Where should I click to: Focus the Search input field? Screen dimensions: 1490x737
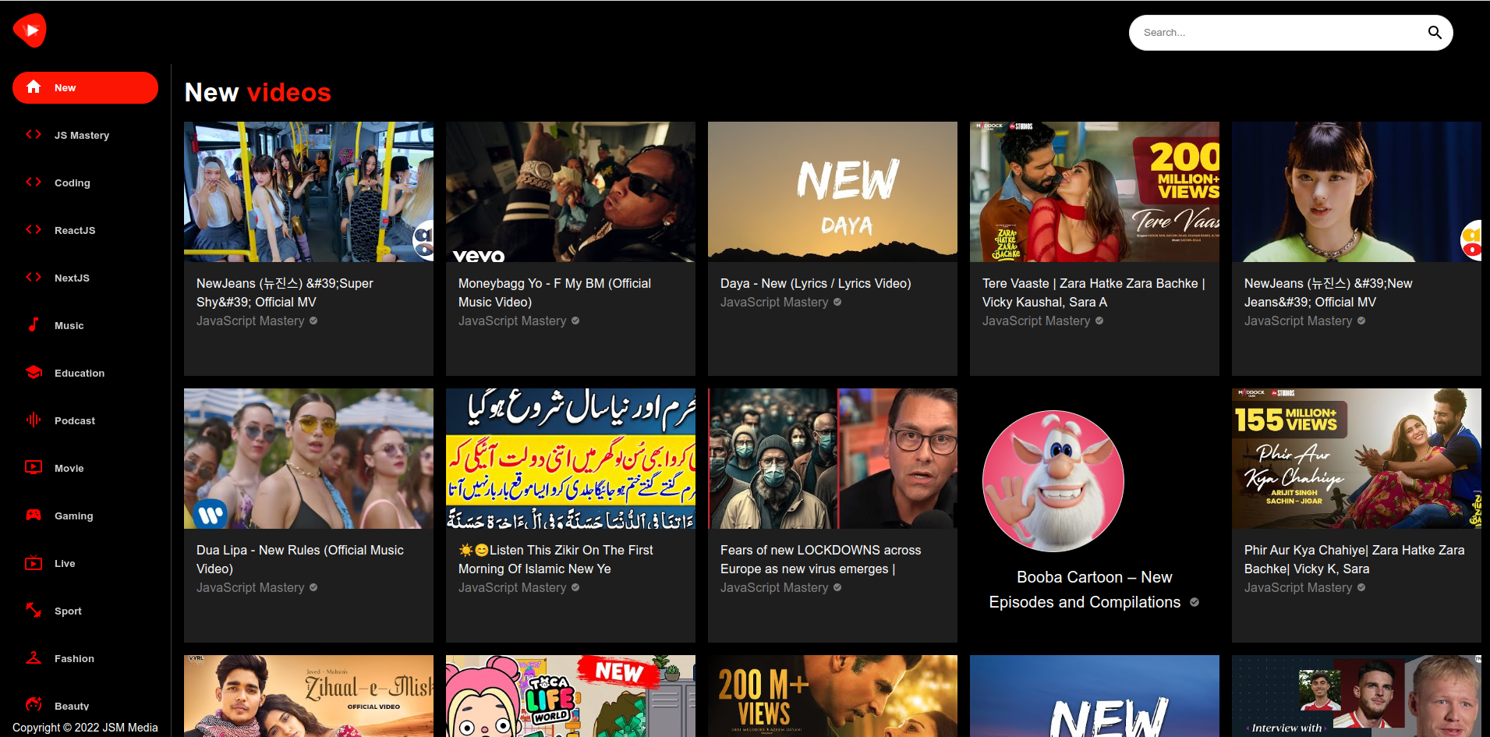tap(1279, 33)
